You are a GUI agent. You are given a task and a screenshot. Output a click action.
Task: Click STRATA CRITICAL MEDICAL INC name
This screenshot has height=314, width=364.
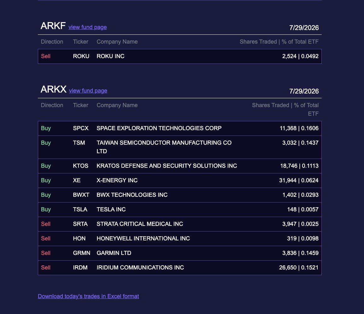pos(140,224)
